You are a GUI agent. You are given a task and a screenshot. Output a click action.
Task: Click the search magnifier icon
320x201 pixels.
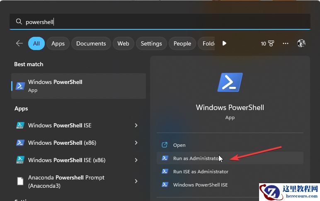[19, 22]
